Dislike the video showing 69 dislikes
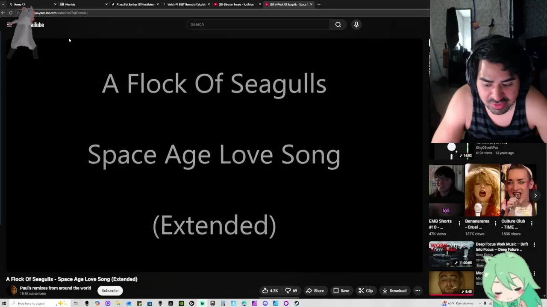 (x=291, y=291)
